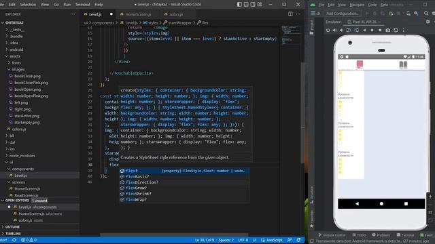The image size is (435, 244).
Task: Rotate emulator left icon
Action: tap(349, 30)
